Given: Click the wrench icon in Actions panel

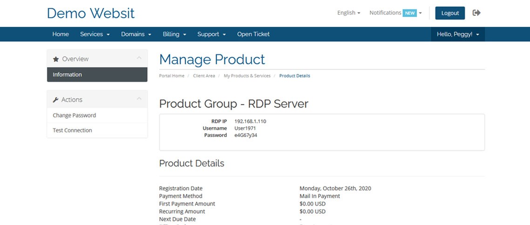Looking at the screenshot, I should [56, 100].
